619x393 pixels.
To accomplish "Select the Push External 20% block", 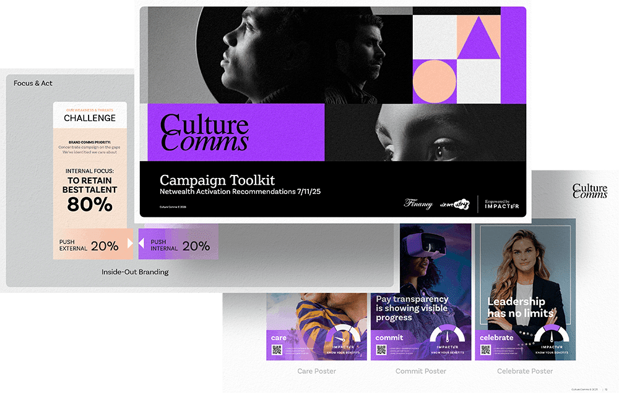I will coord(93,245).
